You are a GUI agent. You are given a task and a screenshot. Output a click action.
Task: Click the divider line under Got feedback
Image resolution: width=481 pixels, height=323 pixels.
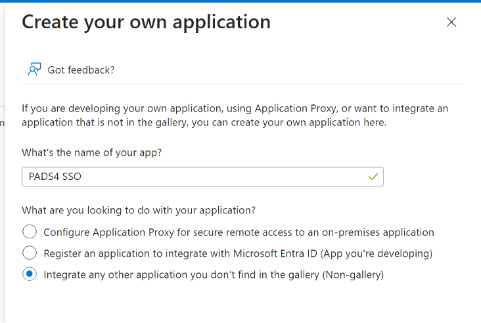tap(243, 84)
